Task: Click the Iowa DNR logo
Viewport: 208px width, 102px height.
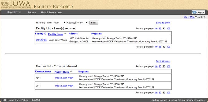Action: [x=16, y=5]
